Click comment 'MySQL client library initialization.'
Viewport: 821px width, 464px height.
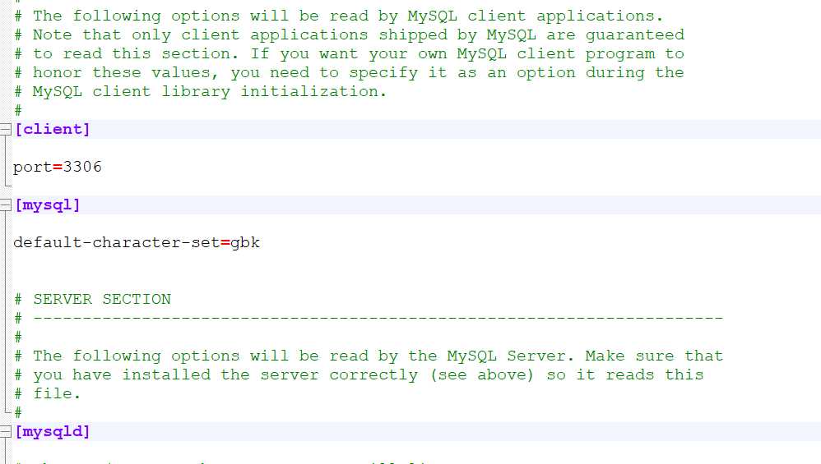coord(201,91)
